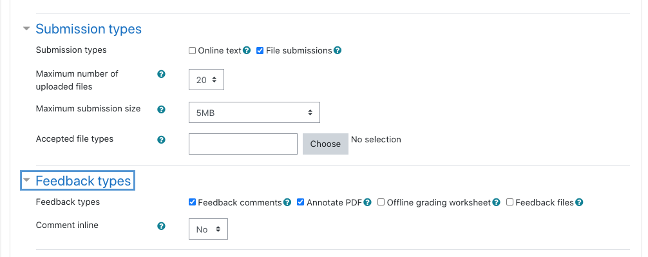This screenshot has height=257, width=648.
Task: Show help for Maximum submission size
Action: pos(162,109)
